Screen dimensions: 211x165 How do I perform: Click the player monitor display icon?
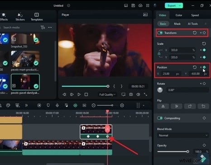tap(123, 94)
